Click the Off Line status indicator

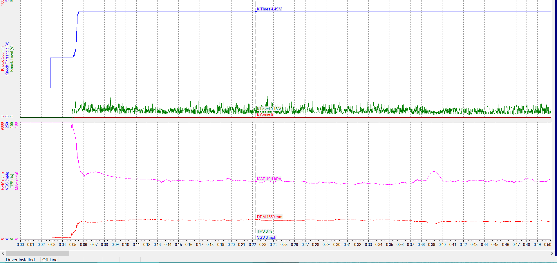[50, 260]
